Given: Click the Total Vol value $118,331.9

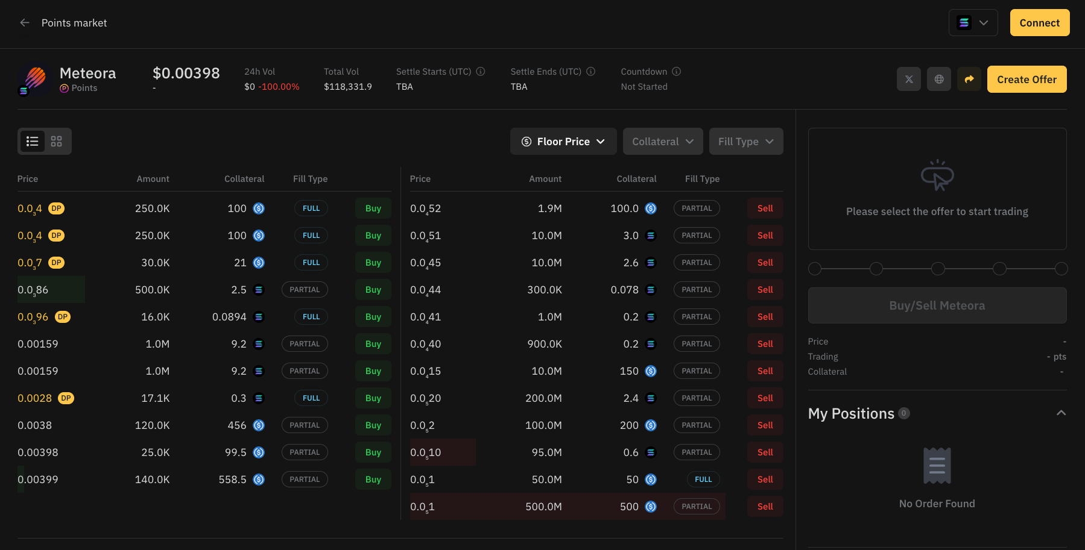Looking at the screenshot, I should (348, 87).
